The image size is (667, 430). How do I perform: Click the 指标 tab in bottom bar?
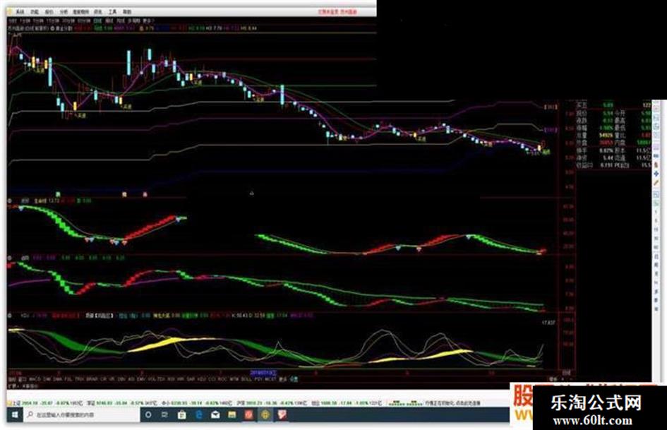pos(11,378)
